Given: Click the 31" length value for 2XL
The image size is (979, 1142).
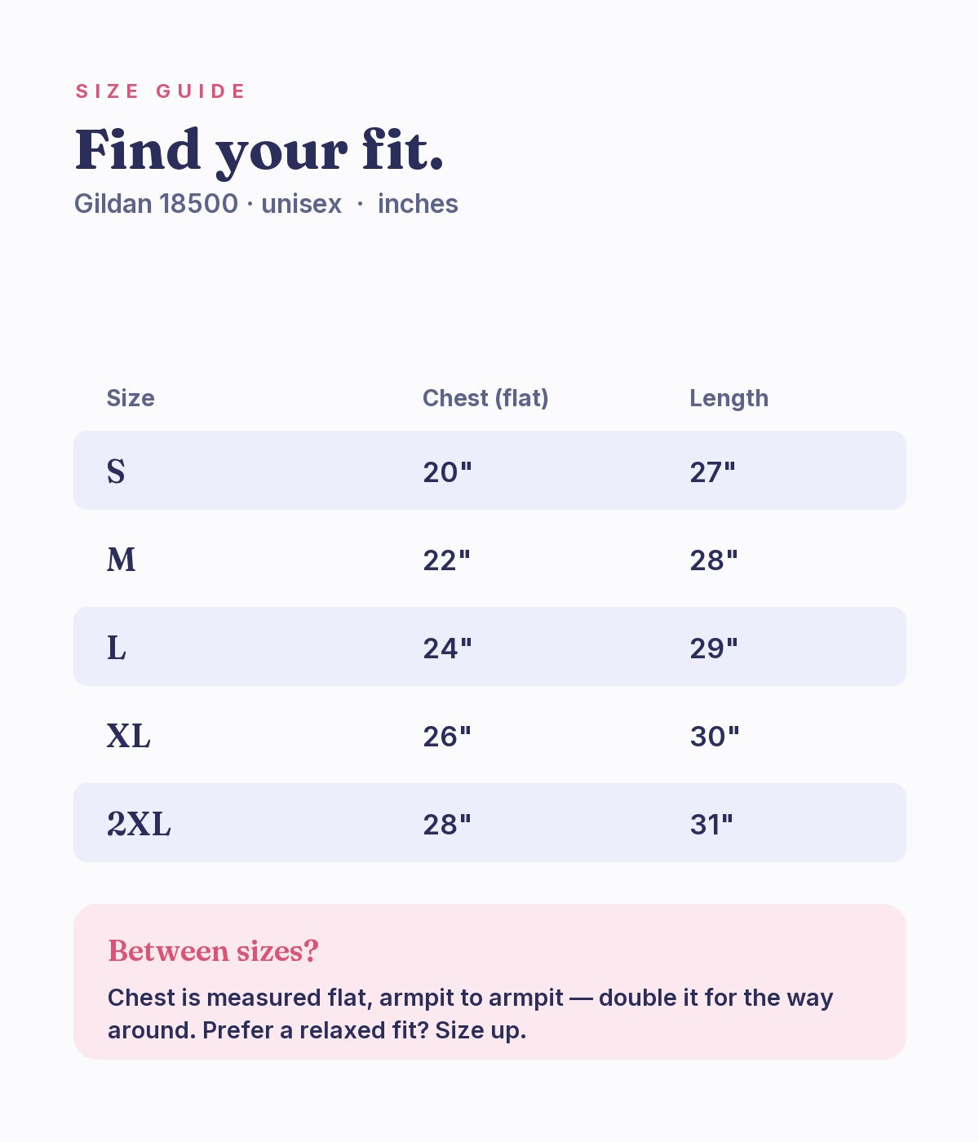Looking at the screenshot, I should (x=711, y=825).
